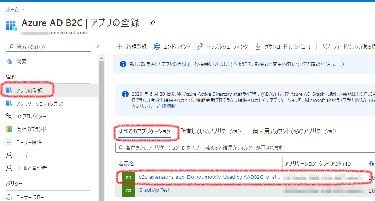Sort by アプリケーション (クライアント) ID header
Viewport: 375px width, 201px height.
[318, 164]
